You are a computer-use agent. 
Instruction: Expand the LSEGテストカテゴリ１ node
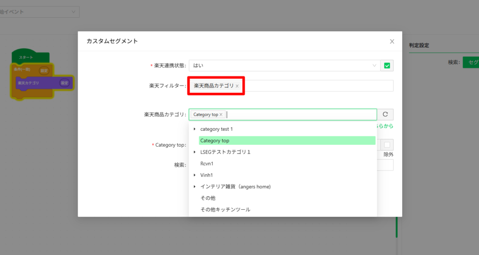click(194, 152)
